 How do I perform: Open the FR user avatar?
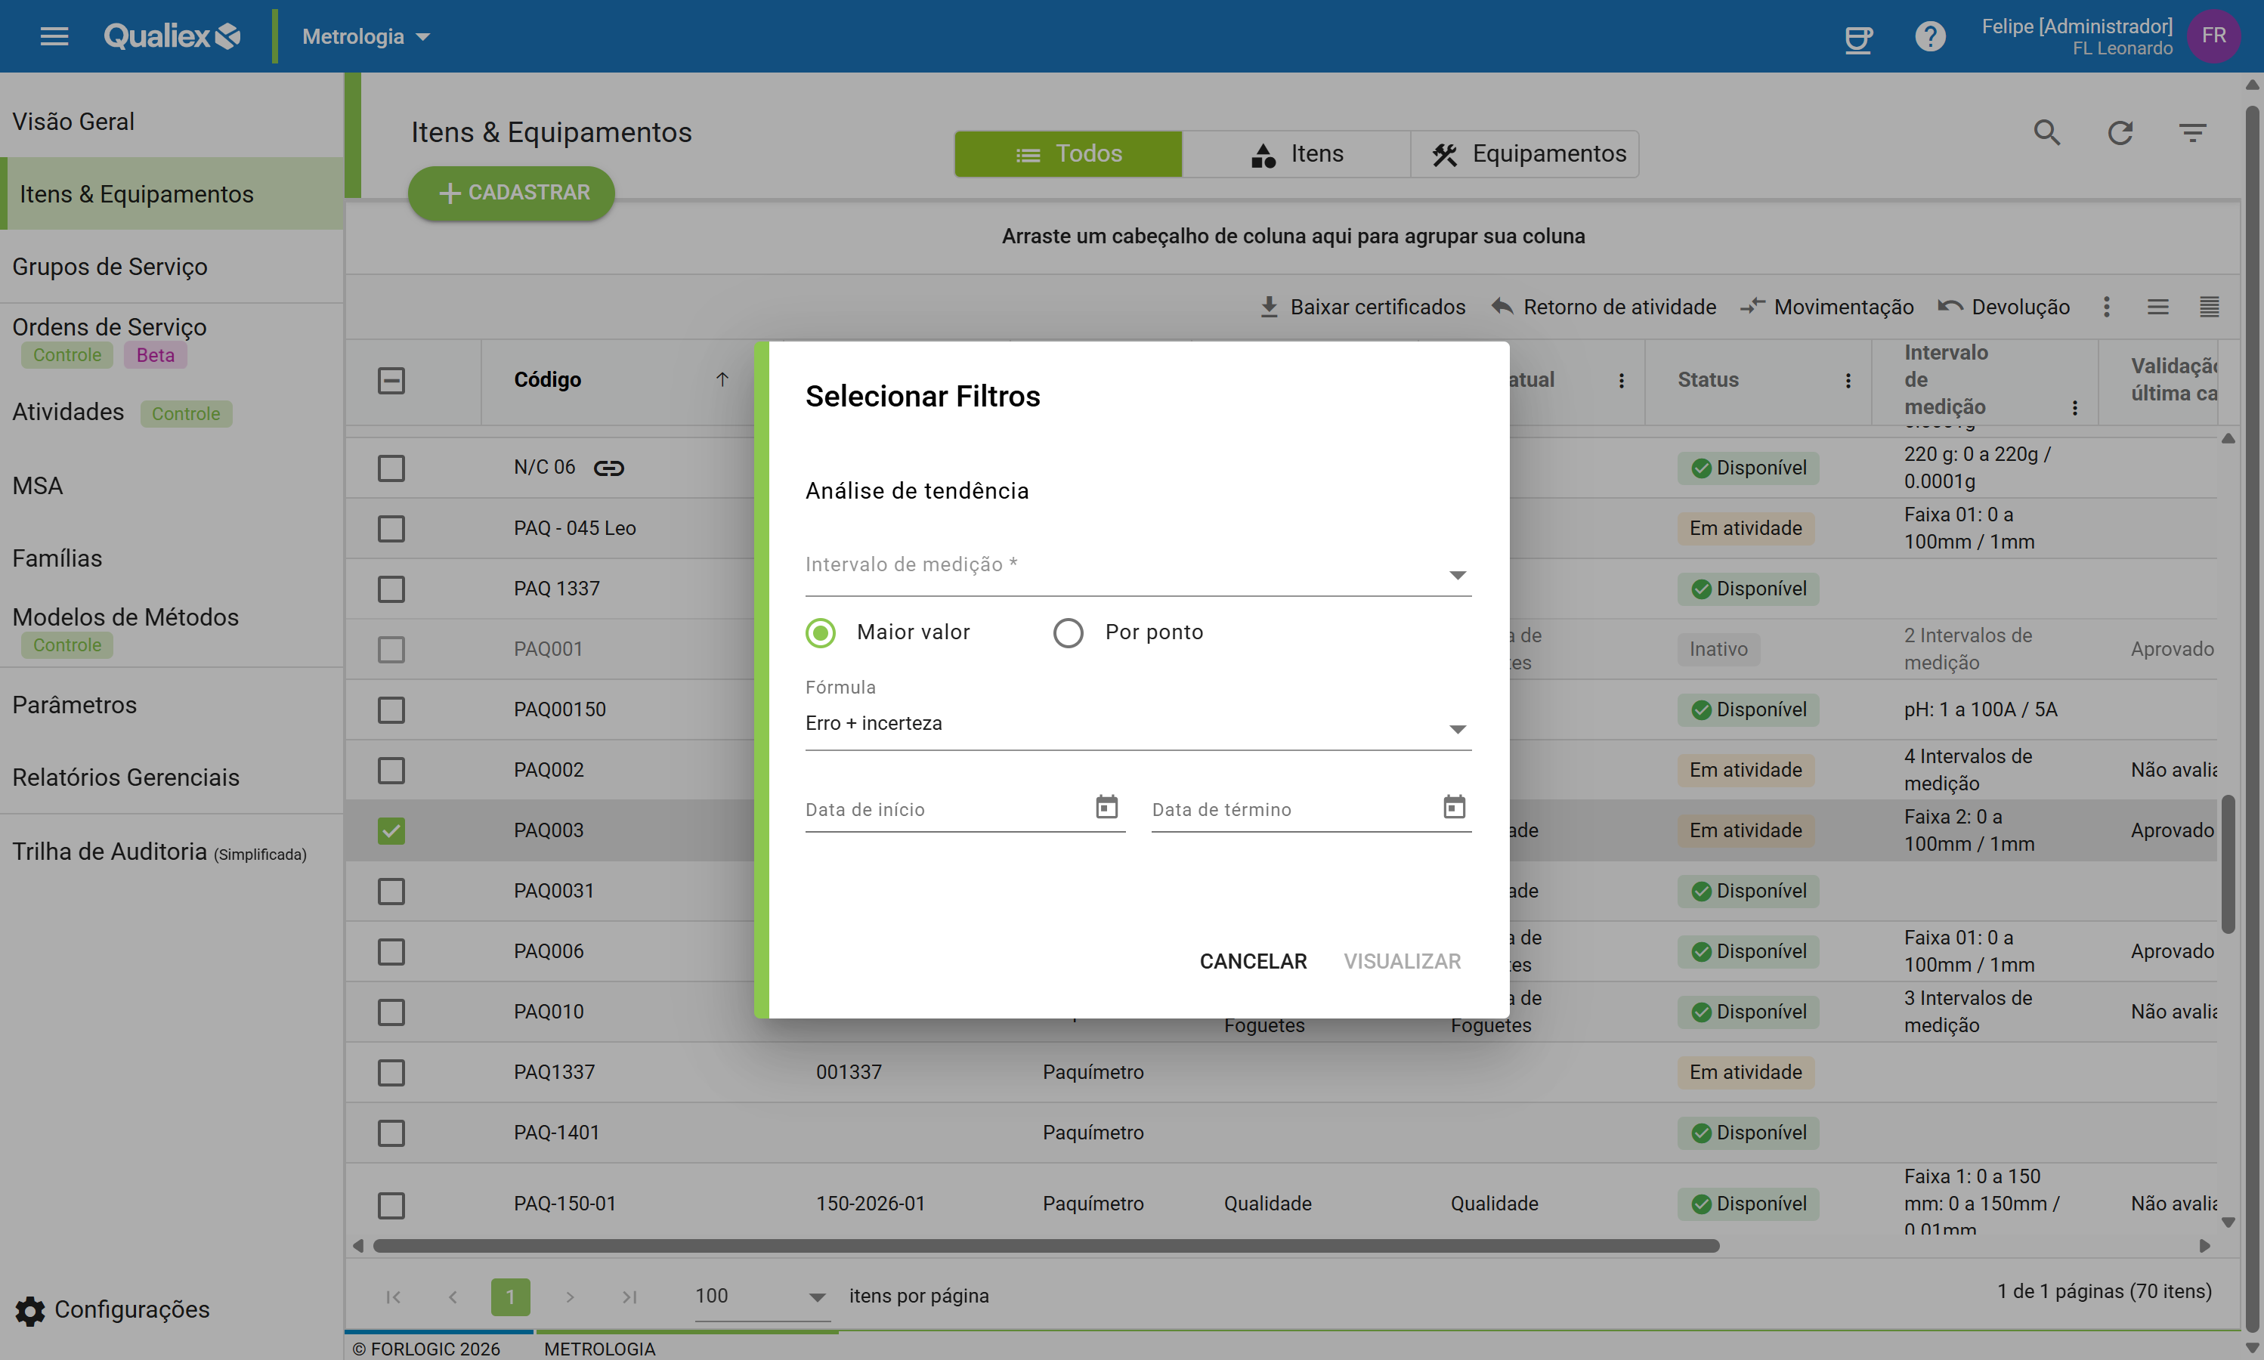[2213, 36]
